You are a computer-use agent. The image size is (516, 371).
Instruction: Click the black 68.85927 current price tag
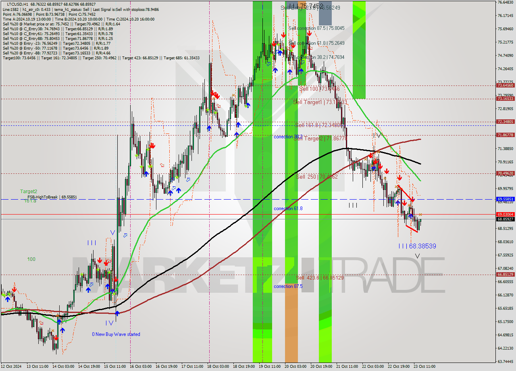pyautogui.click(x=505, y=219)
